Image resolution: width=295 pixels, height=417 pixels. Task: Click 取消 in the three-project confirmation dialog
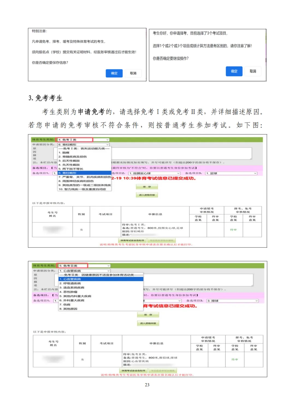[253, 71]
